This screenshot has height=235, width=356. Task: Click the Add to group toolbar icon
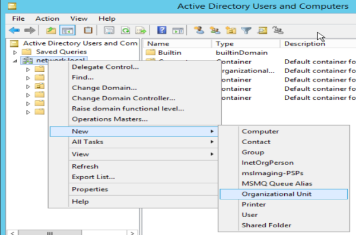point(278,30)
